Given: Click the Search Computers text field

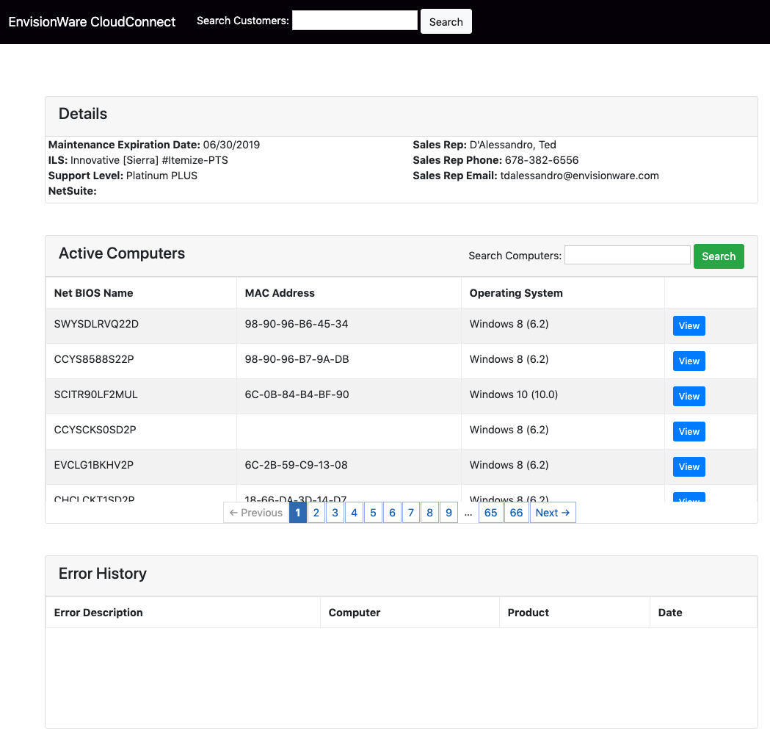Looking at the screenshot, I should coord(627,255).
